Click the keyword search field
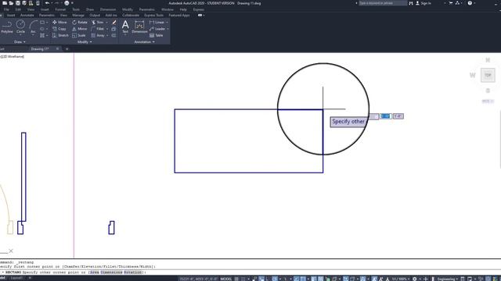The height and width of the screenshot is (281, 501). pos(383,3)
